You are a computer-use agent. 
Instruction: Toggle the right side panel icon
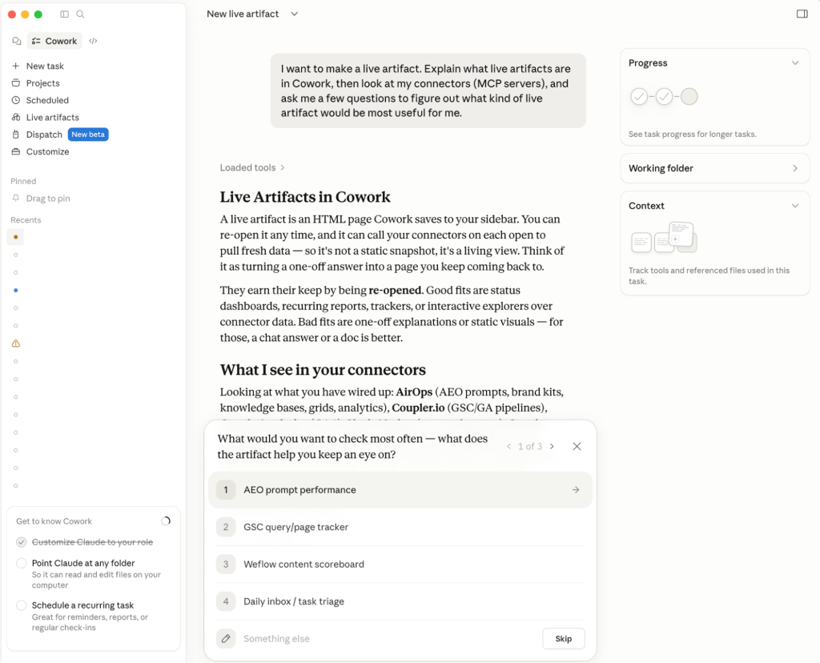tap(802, 14)
